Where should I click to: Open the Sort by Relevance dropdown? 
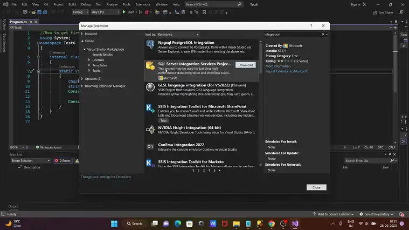(x=178, y=35)
